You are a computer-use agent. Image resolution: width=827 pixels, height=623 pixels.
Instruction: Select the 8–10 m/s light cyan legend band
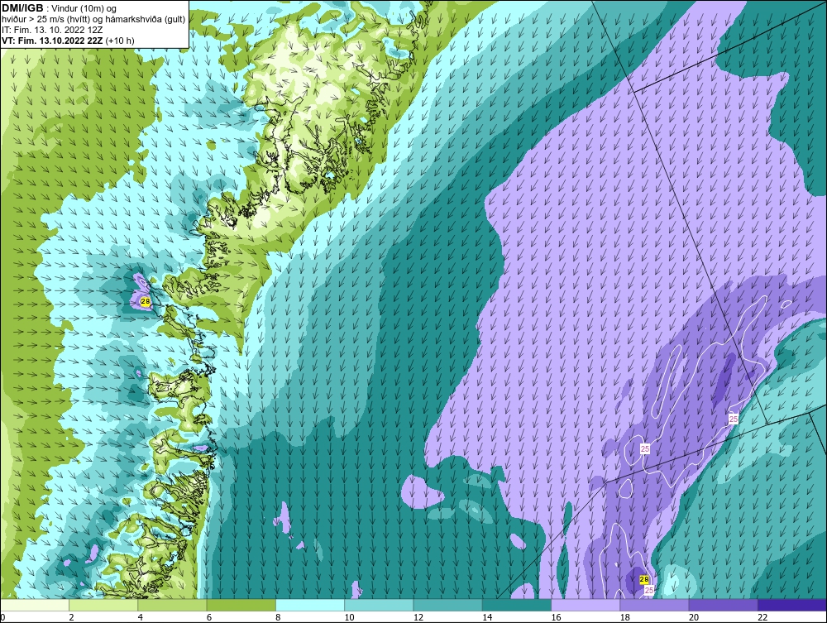pos(310,605)
